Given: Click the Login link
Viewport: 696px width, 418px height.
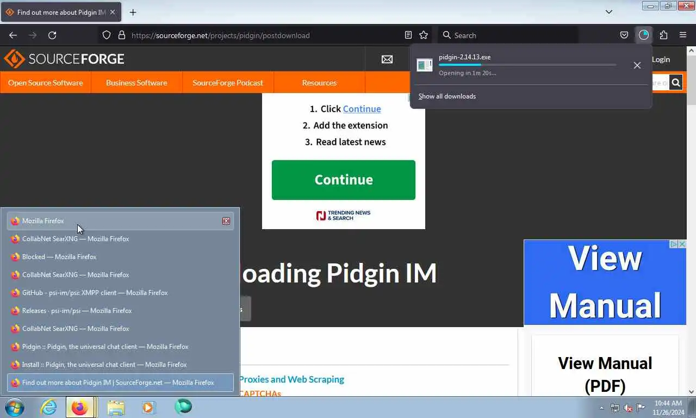Looking at the screenshot, I should (x=661, y=59).
